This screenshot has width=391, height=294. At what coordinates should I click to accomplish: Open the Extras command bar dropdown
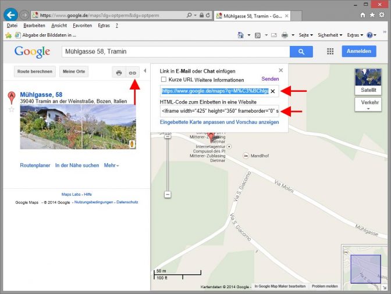point(354,35)
